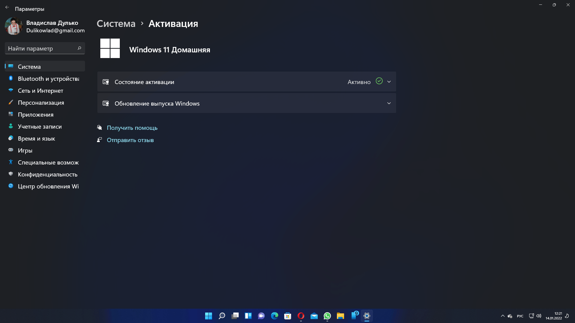Viewport: 575px width, 323px height.
Task: Click the moon icon next to the clock
Action: pyautogui.click(x=567, y=316)
